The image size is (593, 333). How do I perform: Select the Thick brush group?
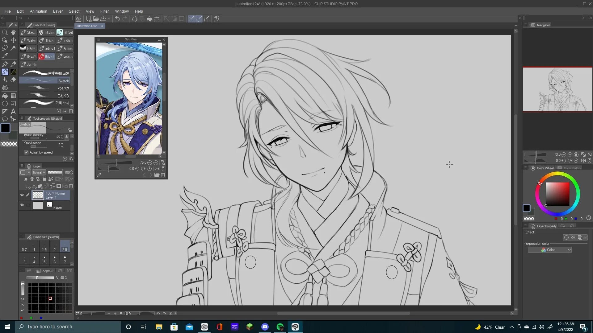coord(46,40)
